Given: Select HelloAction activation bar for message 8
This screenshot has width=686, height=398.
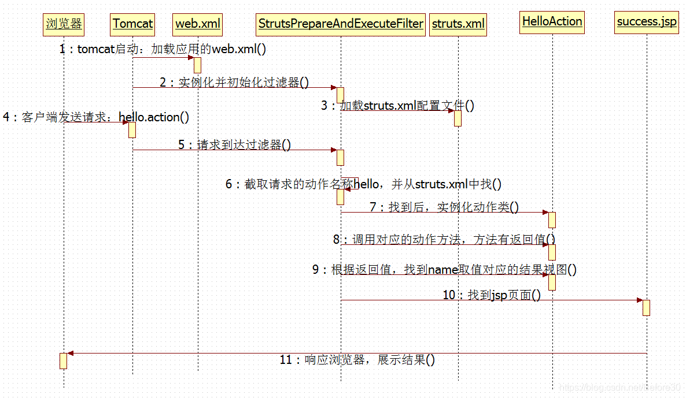Looking at the screenshot, I should click(552, 252).
